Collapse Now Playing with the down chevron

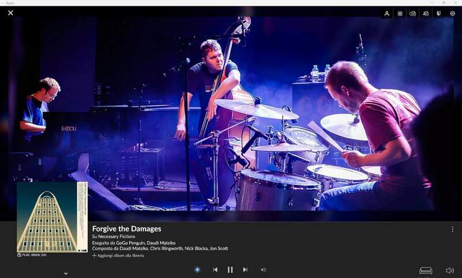point(66,273)
